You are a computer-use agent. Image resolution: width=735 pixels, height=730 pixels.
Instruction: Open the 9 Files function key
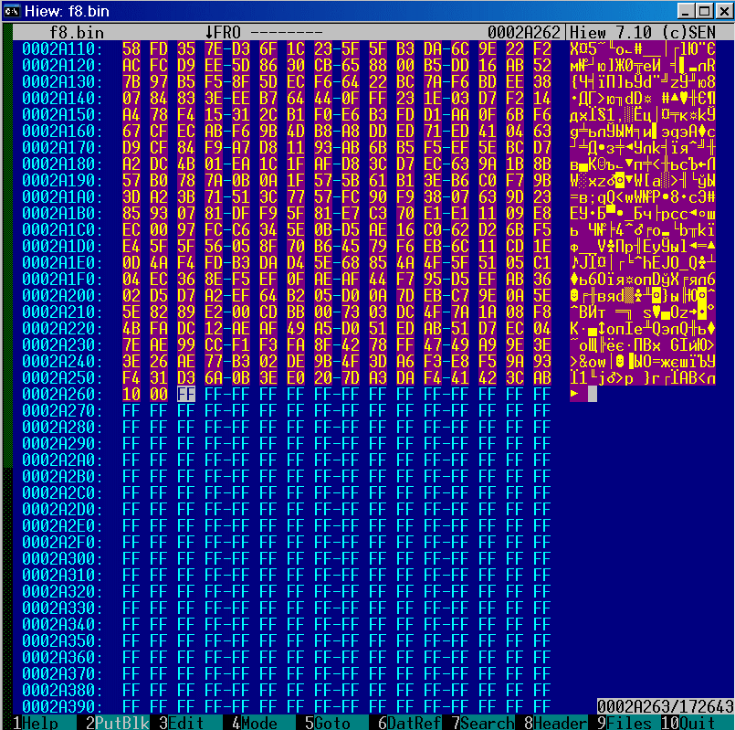(x=630, y=723)
